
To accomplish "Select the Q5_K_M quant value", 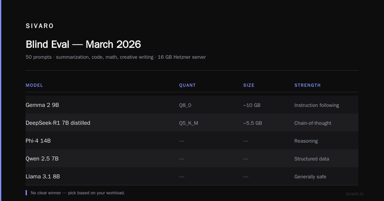I will point(188,123).
